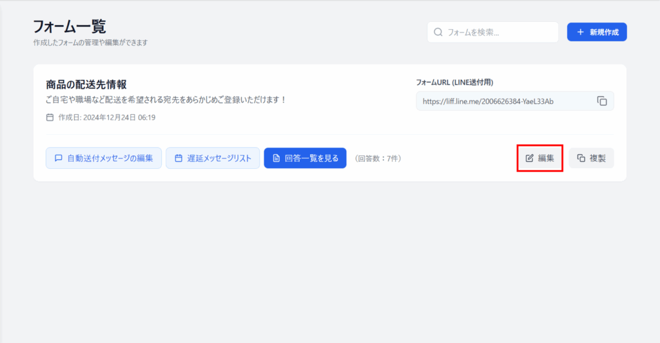The width and height of the screenshot is (660, 343).
Task: View answers via 回答一覧を見る
Action: coord(305,158)
